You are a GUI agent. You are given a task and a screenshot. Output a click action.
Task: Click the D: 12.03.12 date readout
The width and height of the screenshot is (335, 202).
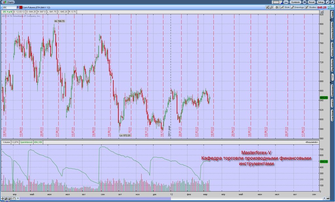[x=19, y=12]
